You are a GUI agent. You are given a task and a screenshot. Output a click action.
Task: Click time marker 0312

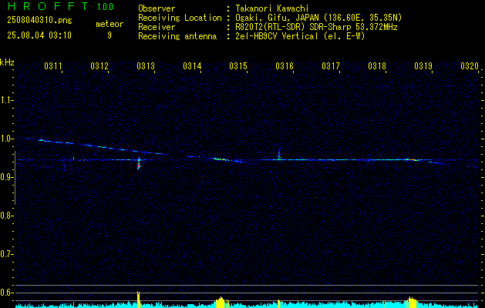pyautogui.click(x=99, y=66)
